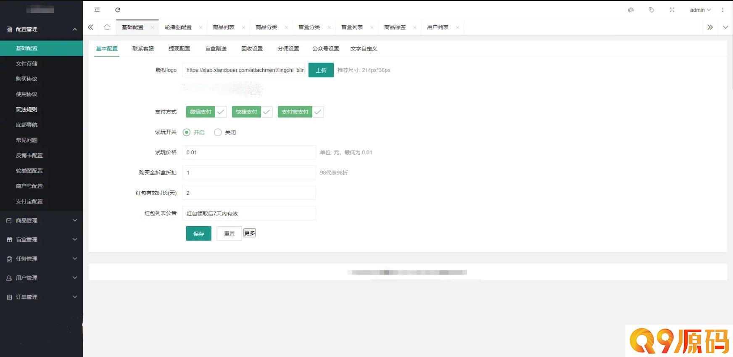Focus the 红包列表公告 input field
Viewport: 733px width, 357px height.
[249, 213]
